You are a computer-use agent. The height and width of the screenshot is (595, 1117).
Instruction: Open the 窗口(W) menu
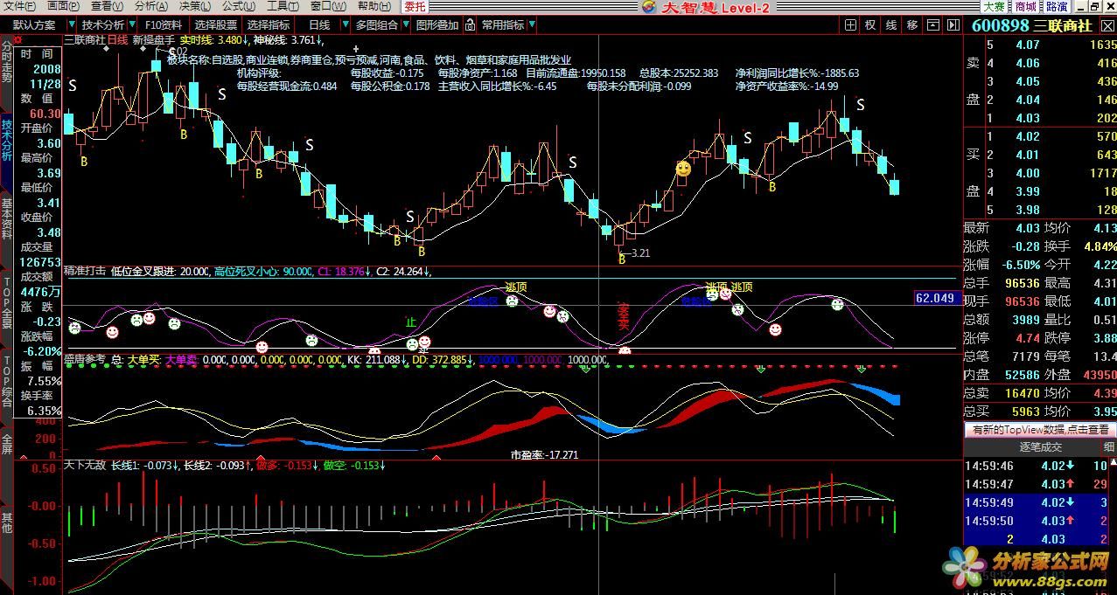coord(328,6)
